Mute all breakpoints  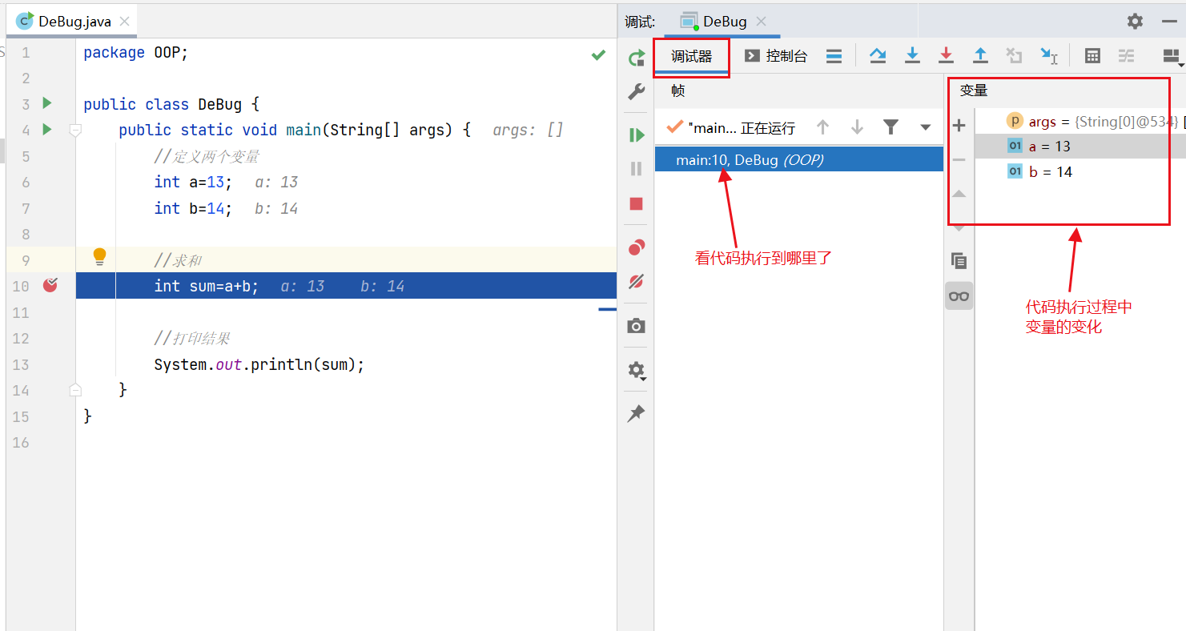tap(637, 281)
